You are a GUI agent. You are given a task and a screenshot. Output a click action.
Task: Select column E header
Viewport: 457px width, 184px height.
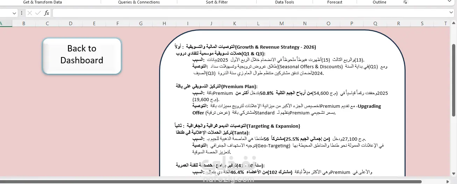click(94, 23)
